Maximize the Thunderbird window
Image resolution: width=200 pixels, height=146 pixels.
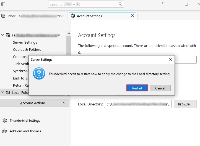[186, 4]
